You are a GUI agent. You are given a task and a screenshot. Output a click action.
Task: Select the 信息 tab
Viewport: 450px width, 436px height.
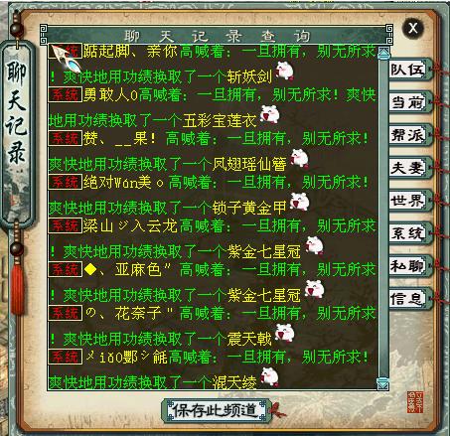(410, 299)
